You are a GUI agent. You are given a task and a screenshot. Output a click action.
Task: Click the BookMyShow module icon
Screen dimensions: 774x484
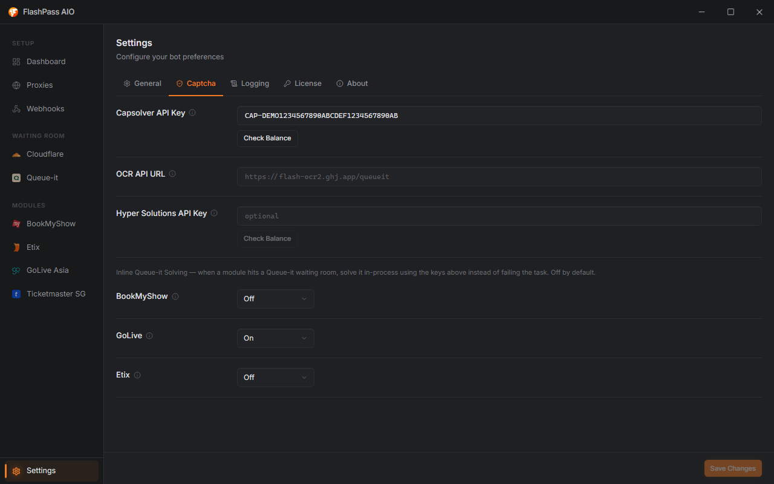(x=16, y=224)
